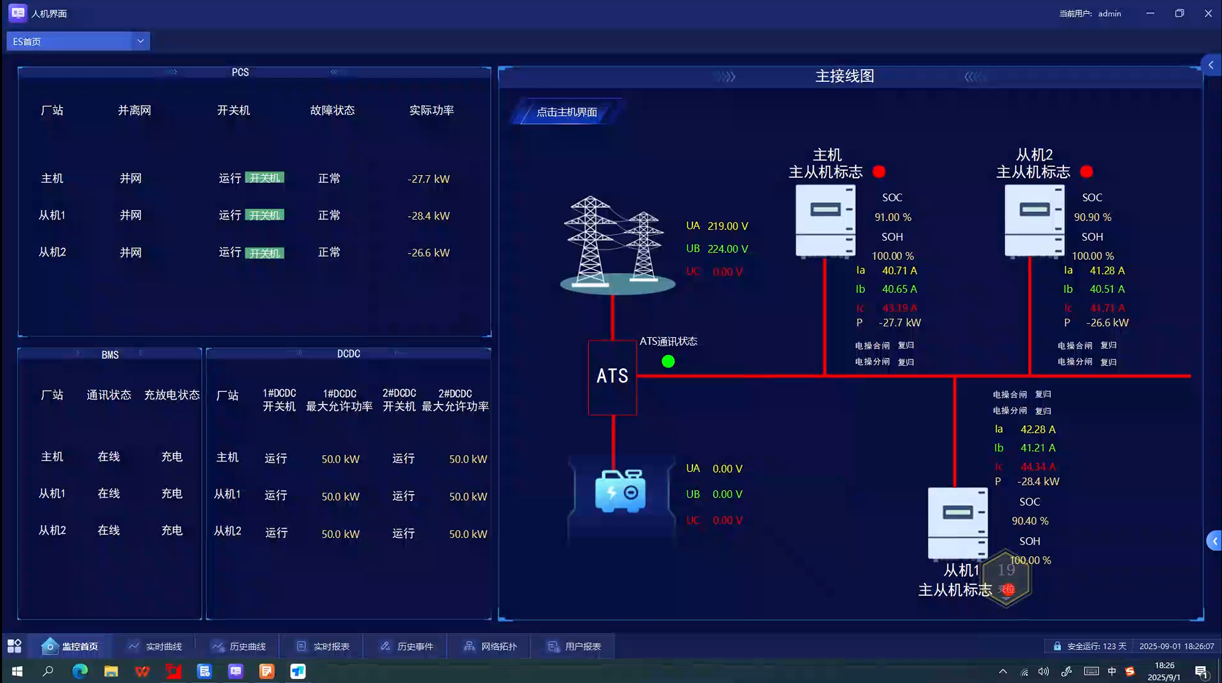Click the ATS switch box

click(612, 377)
